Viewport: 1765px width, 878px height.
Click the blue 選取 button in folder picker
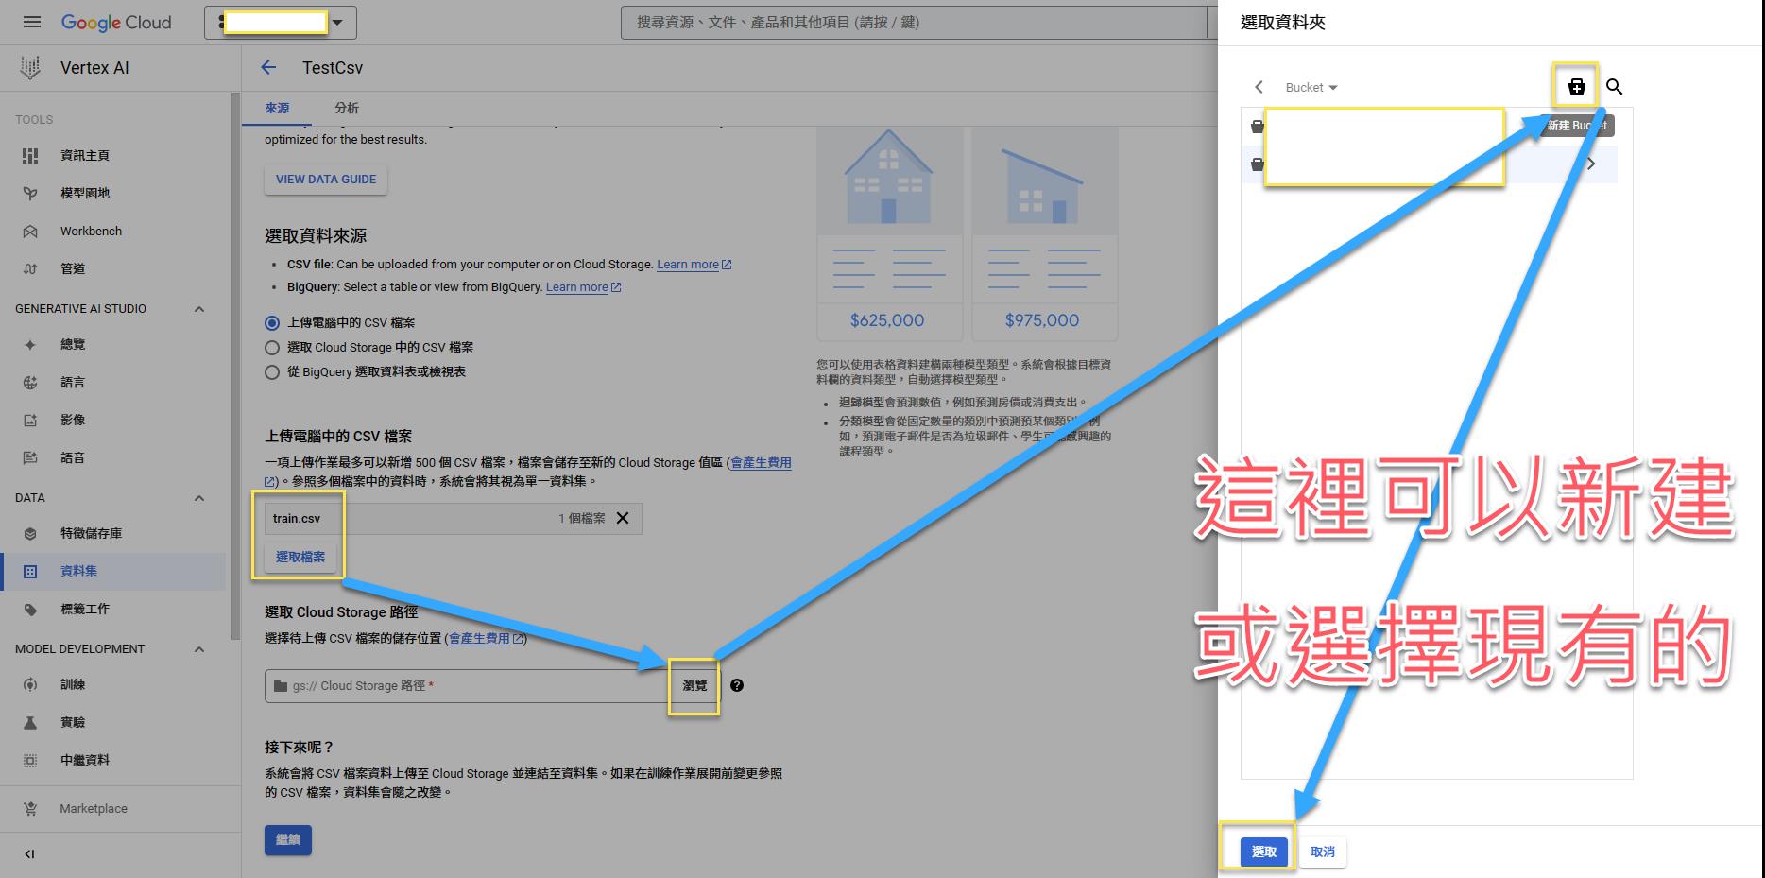tap(1263, 852)
